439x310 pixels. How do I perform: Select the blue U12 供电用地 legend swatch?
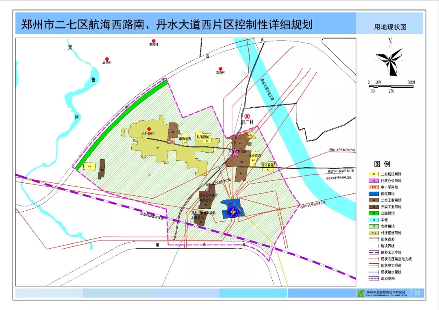pyautogui.click(x=374, y=194)
